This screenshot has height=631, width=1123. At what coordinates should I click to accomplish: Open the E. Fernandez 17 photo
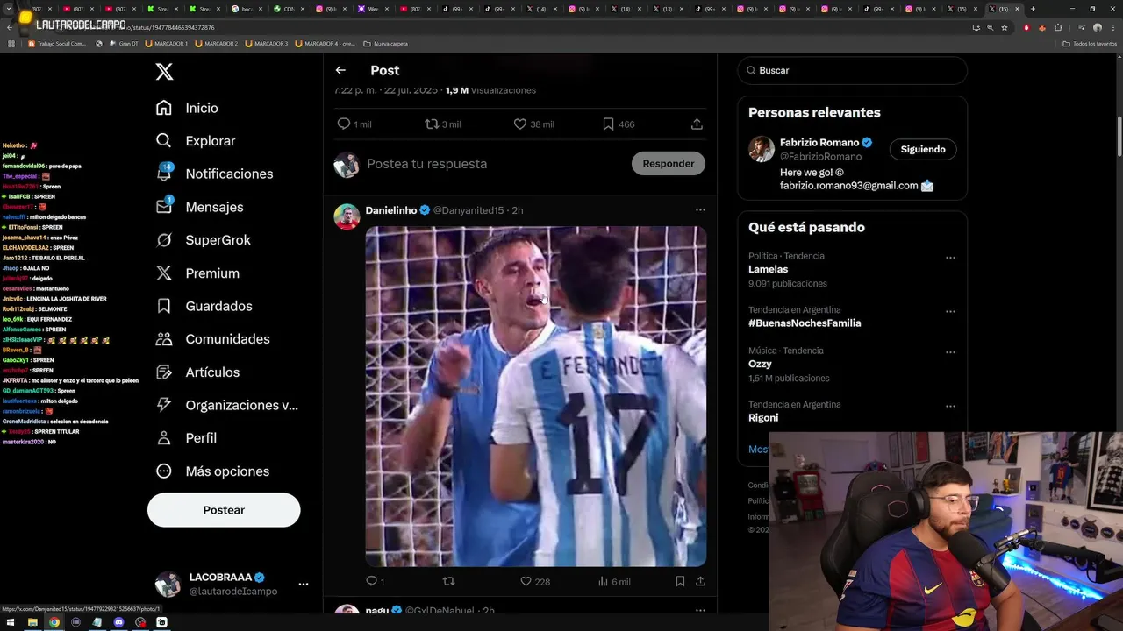[536, 396]
